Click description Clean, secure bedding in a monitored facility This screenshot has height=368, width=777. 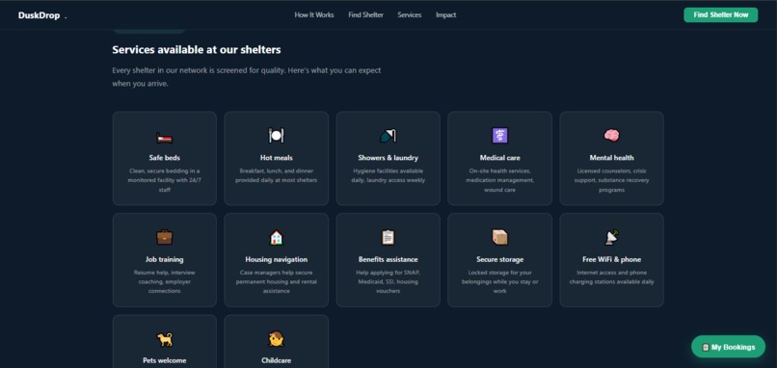click(x=165, y=180)
